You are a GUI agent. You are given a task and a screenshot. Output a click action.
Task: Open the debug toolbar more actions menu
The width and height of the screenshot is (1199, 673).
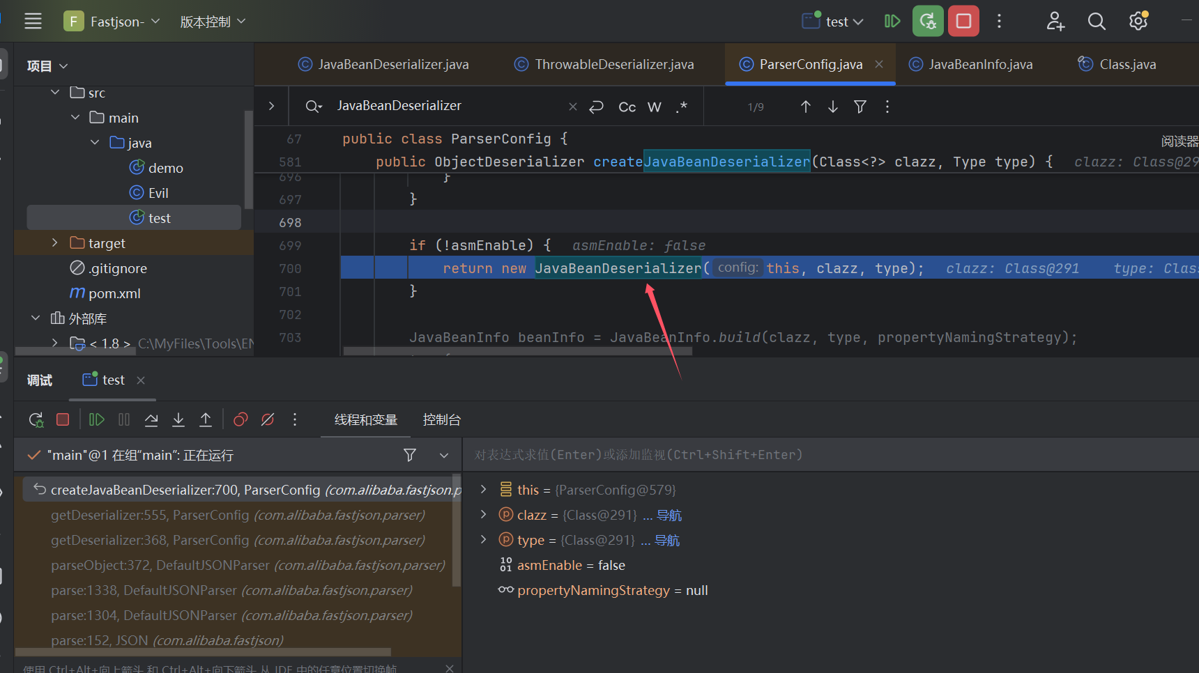[x=295, y=419]
